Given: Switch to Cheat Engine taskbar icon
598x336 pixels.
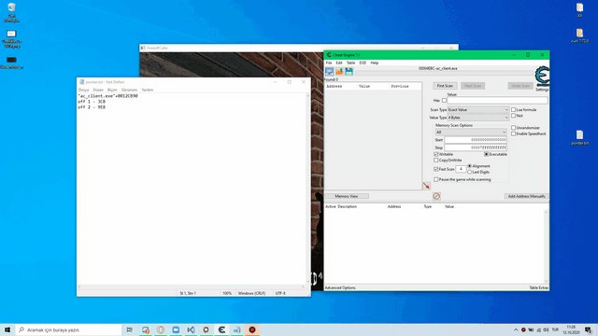Looking at the screenshot, I should pyautogui.click(x=221, y=329).
